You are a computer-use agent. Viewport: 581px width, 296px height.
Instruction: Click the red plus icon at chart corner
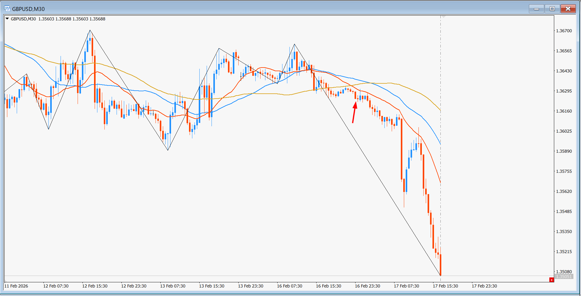(x=551, y=280)
